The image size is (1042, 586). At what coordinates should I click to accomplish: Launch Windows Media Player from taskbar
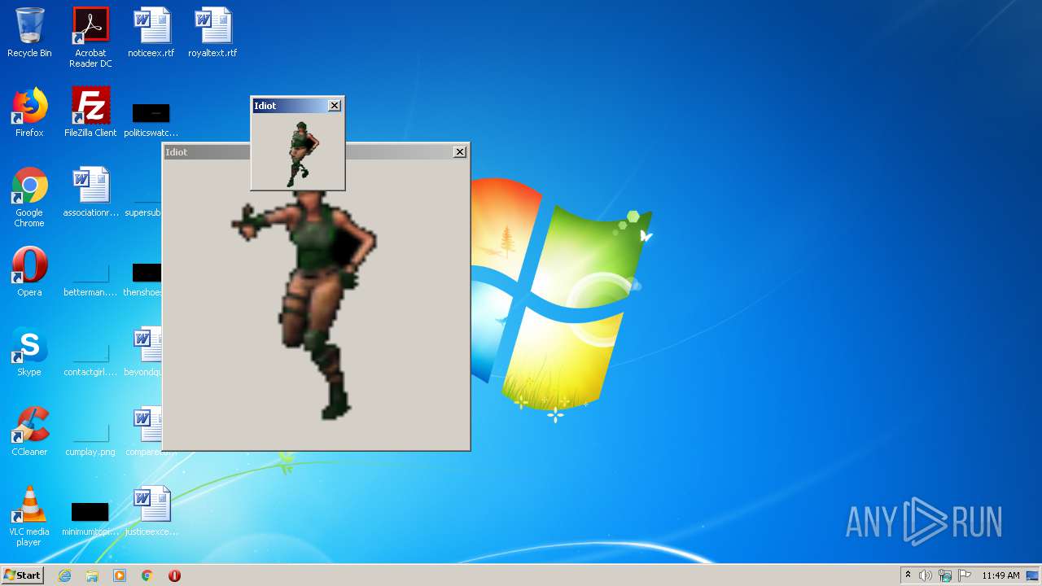[x=120, y=575]
